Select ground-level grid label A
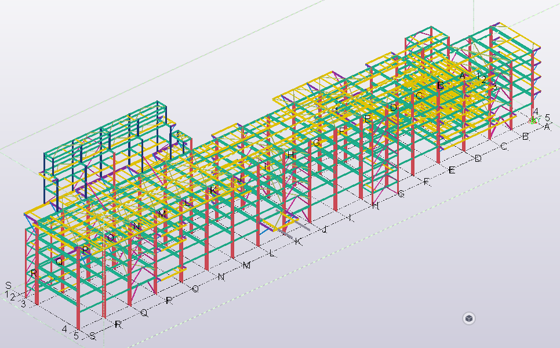 [546, 126]
